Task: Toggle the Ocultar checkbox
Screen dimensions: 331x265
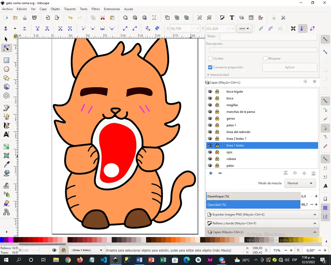Action: click(210, 58)
